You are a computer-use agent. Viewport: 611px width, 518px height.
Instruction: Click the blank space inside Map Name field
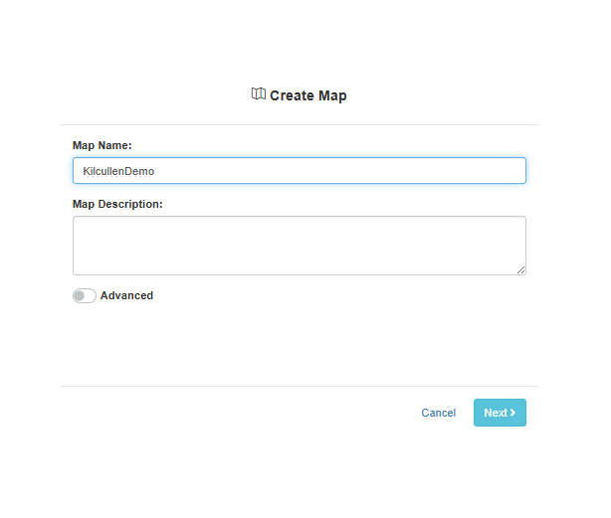pos(339,170)
